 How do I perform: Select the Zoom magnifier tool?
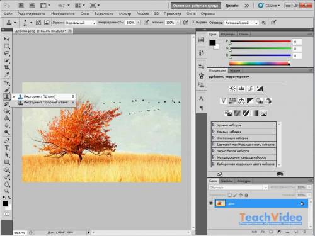tap(7, 191)
